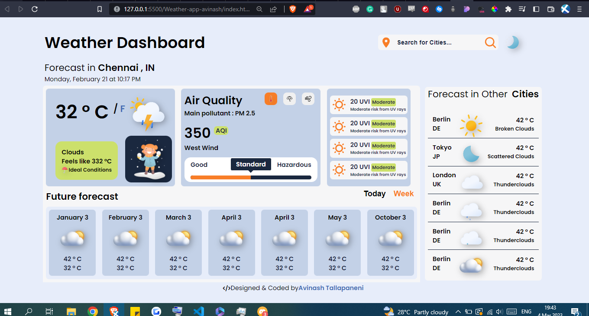Screen dimensions: 589x316
Task: Click the AQI orange progress bar
Action: [220, 177]
